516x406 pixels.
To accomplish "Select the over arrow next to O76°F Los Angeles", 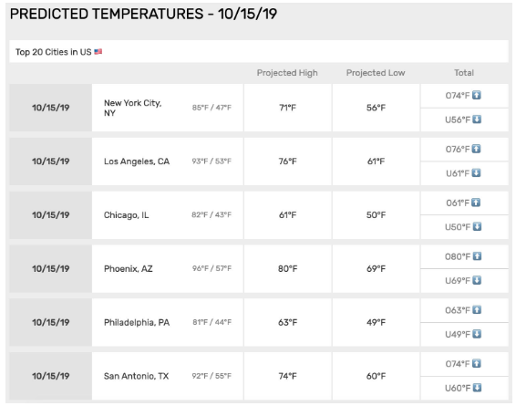I will [476, 149].
